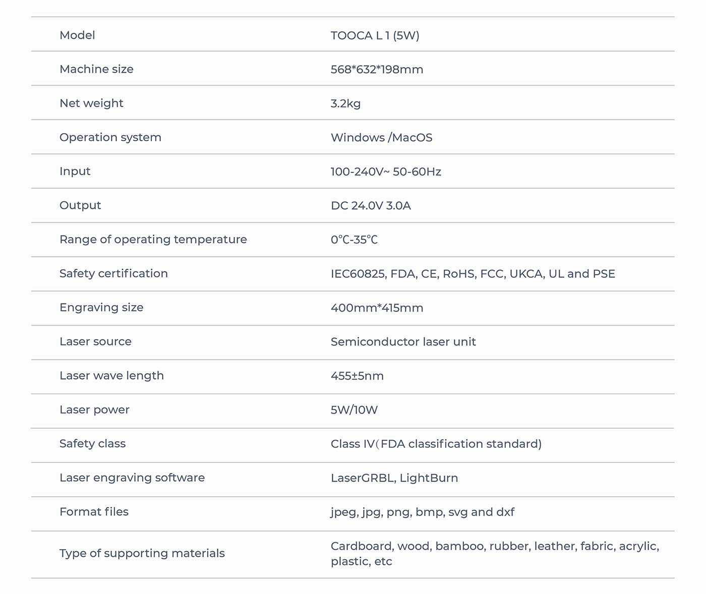Screen dimensions: 706x594
Task: Click the 'Range of operating temperature' label
Action: tap(153, 240)
